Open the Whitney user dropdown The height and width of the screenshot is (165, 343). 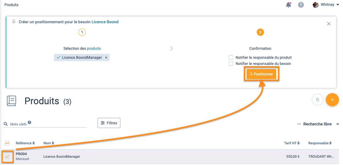pyautogui.click(x=338, y=5)
